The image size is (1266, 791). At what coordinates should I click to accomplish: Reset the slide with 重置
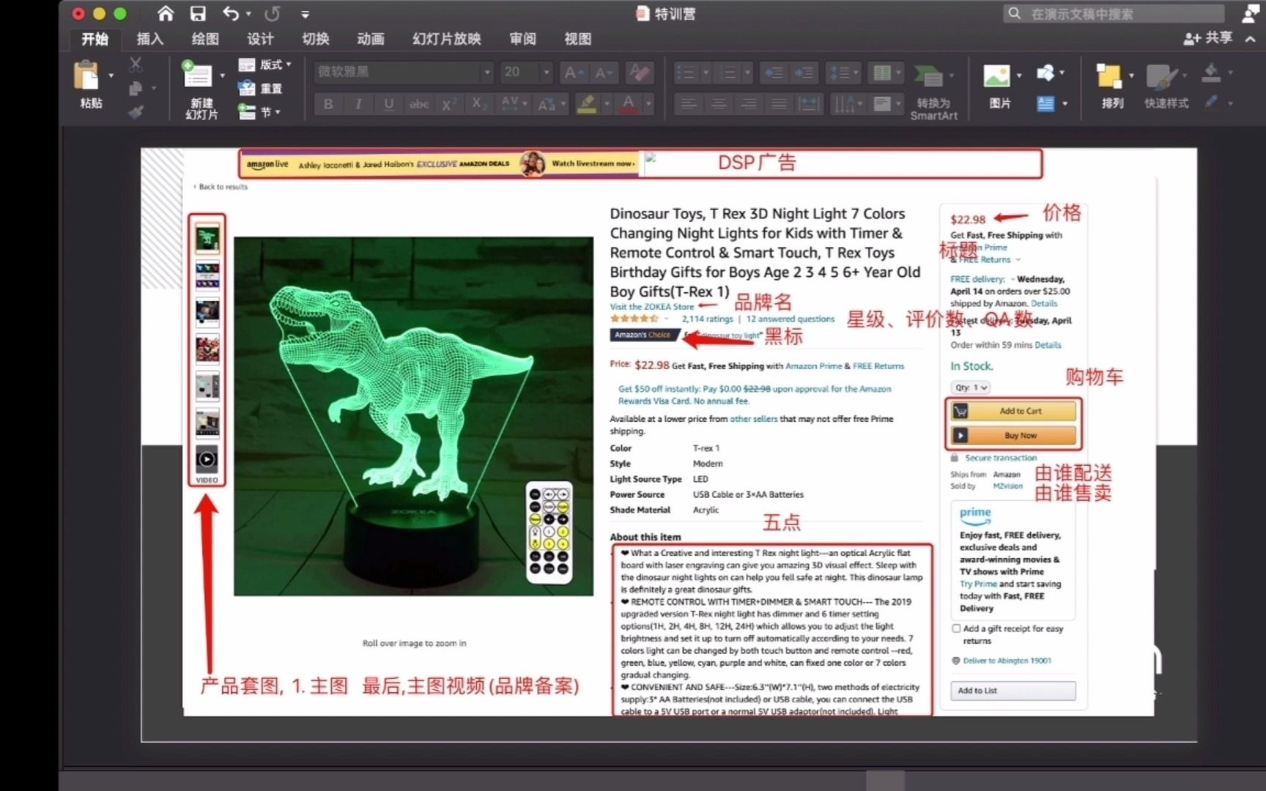(x=260, y=89)
